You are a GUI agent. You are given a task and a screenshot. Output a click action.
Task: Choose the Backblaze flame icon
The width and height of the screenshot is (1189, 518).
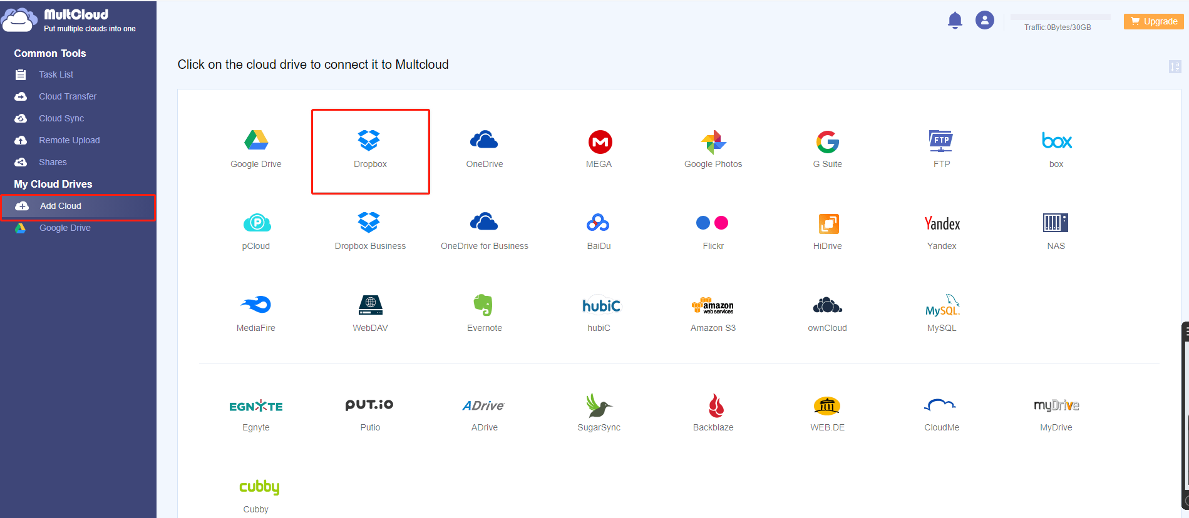click(715, 405)
